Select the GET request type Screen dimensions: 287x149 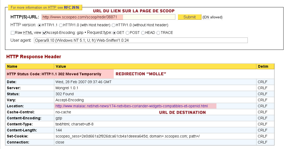(114, 33)
